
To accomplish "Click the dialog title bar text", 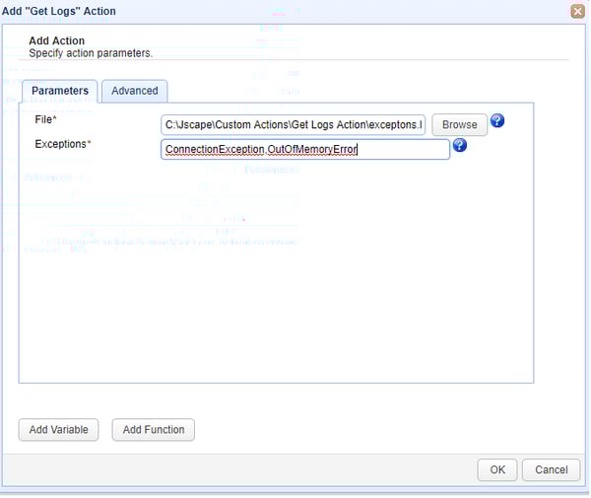I will click(x=59, y=11).
